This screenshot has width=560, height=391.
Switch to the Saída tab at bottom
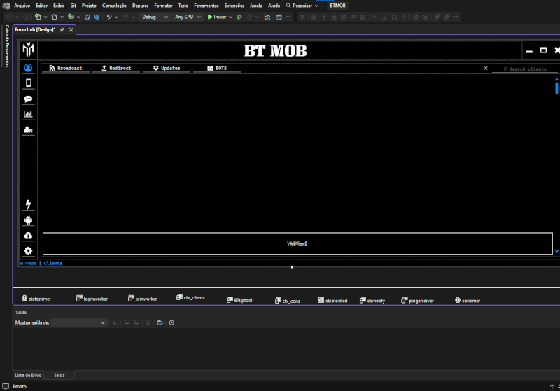pos(59,375)
